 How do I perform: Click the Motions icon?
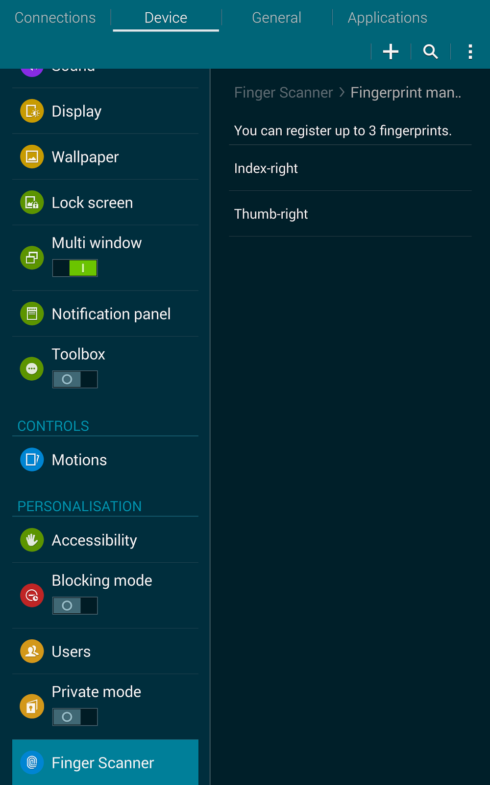32,460
